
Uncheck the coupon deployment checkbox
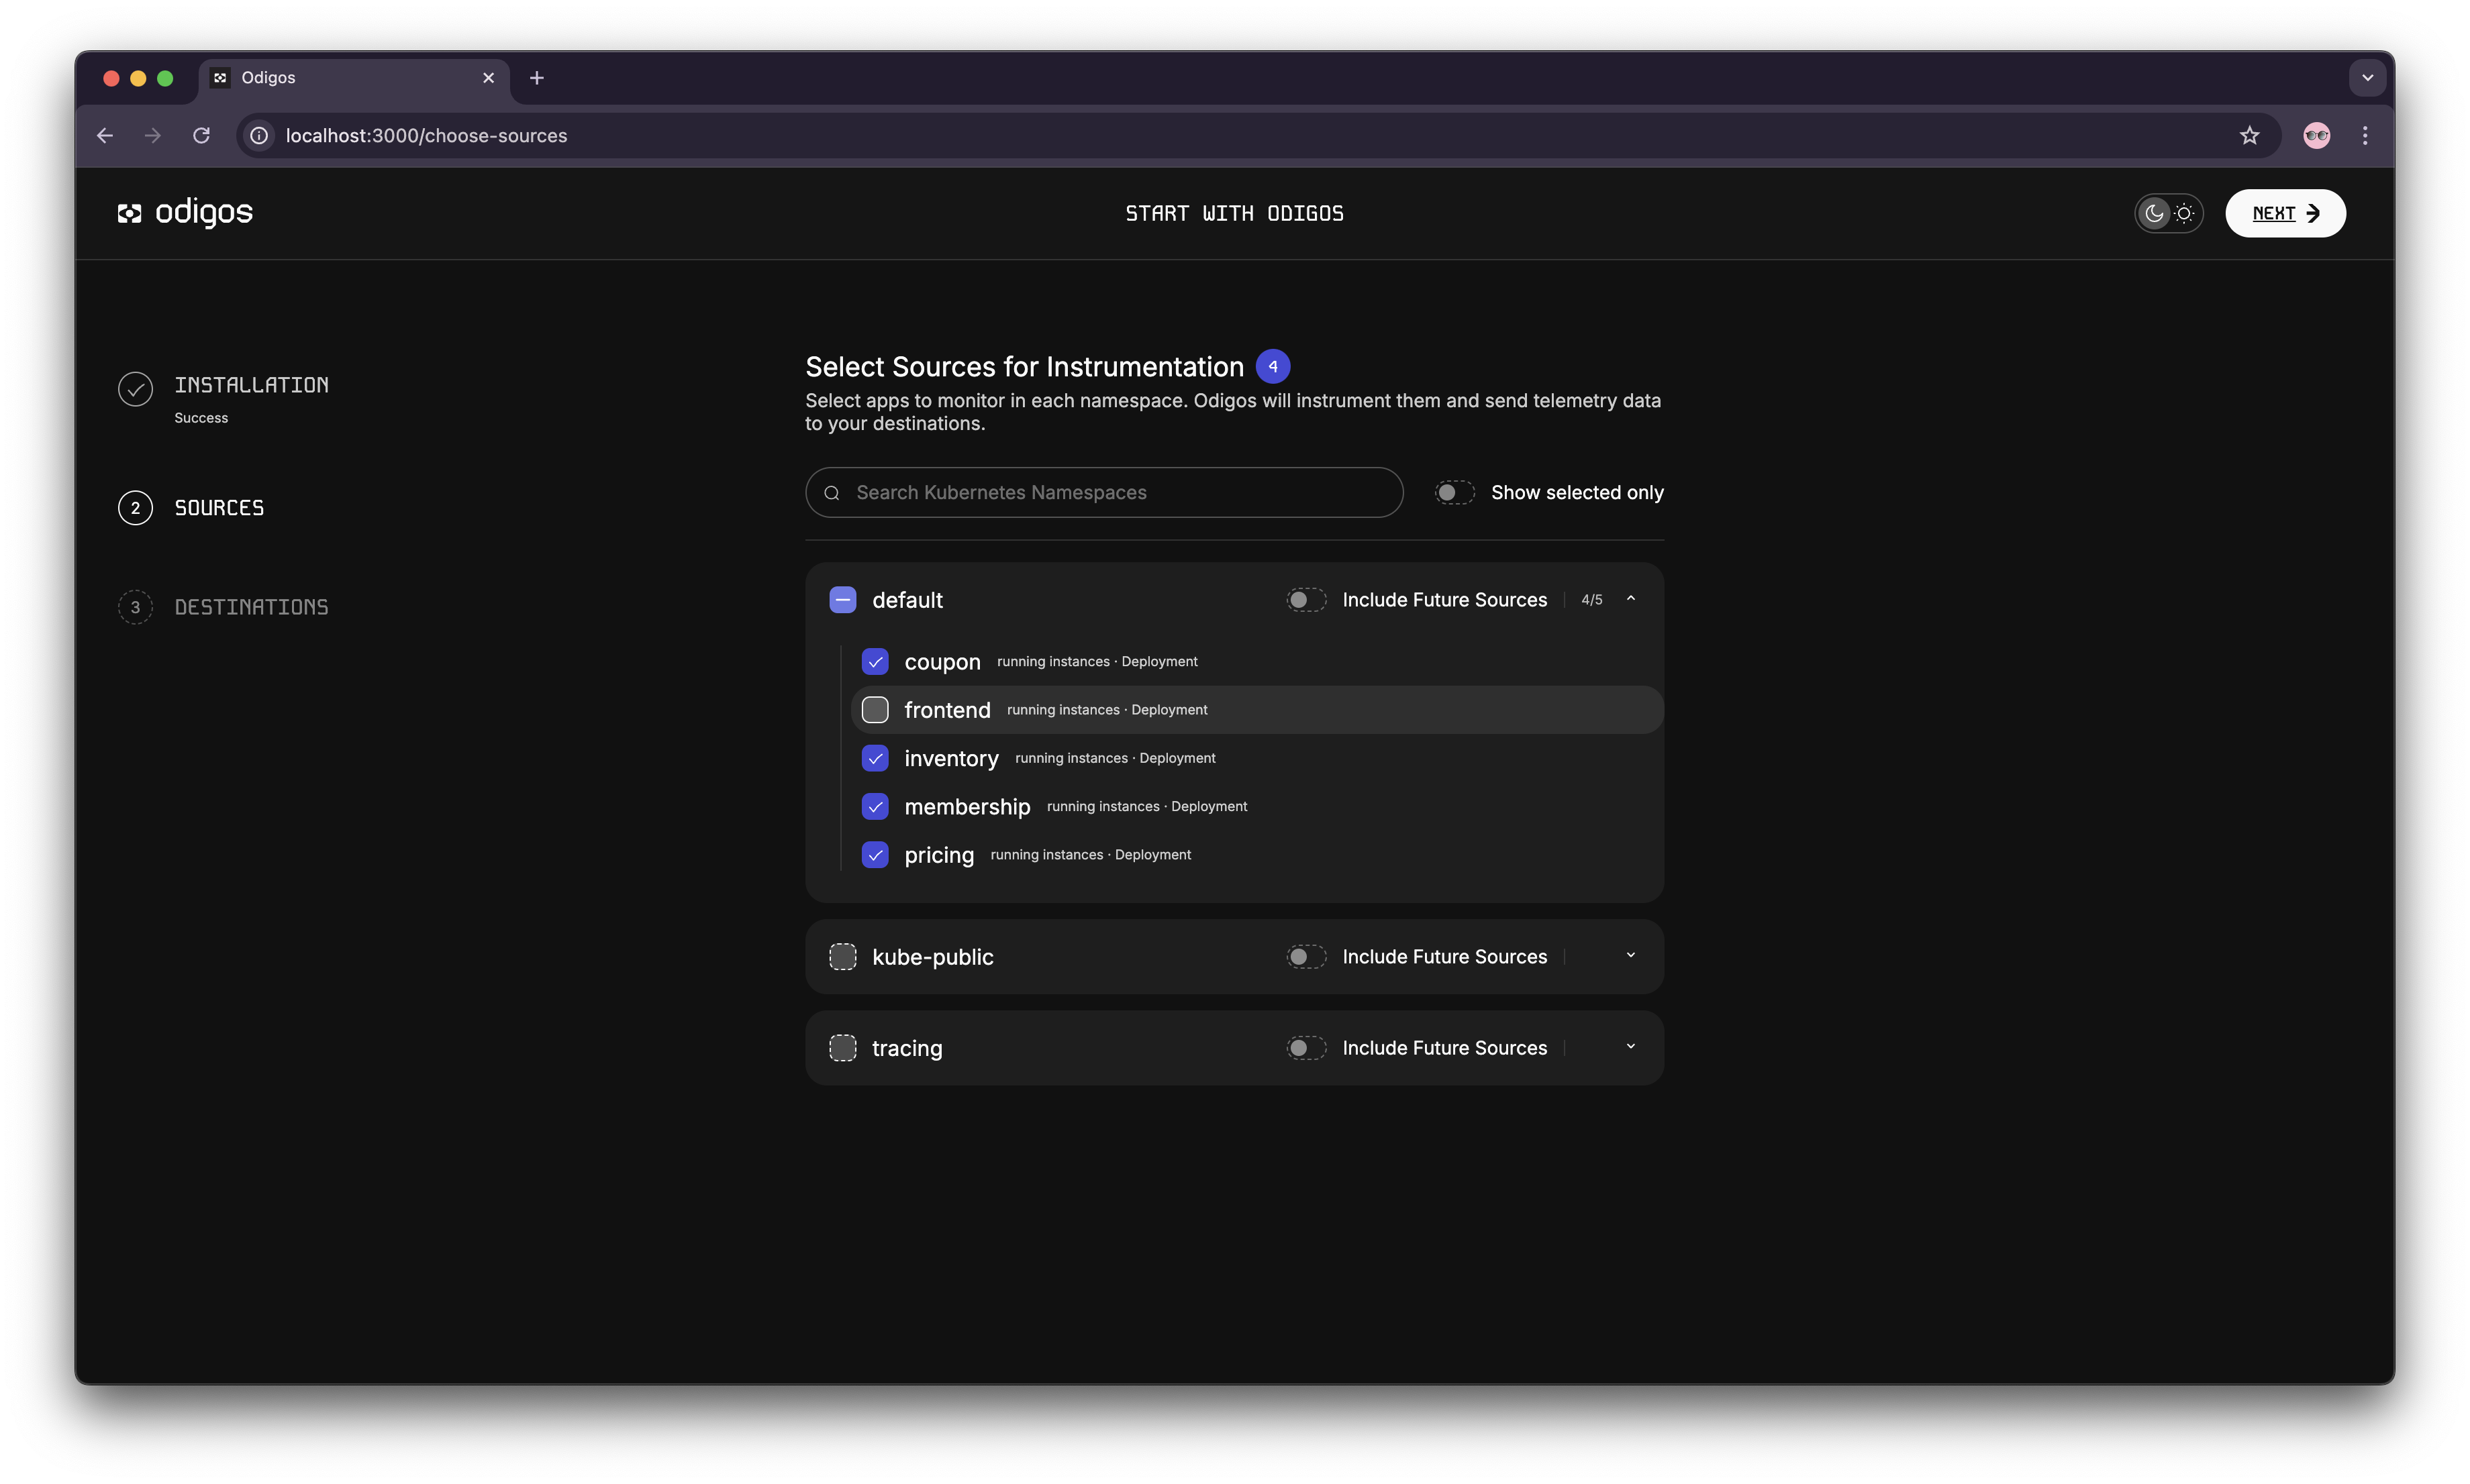click(x=875, y=661)
